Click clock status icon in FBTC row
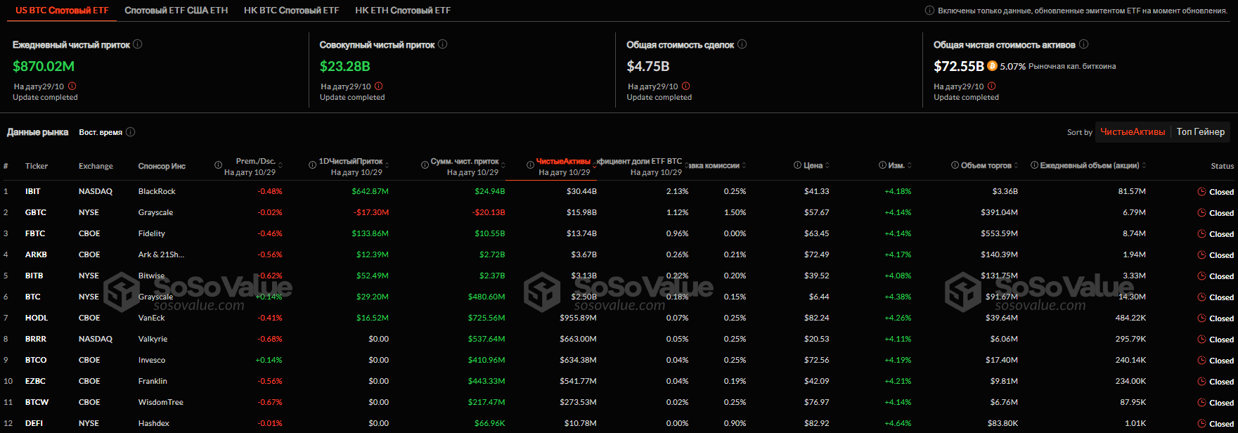Viewport: 1238px width, 433px height. [x=1201, y=234]
